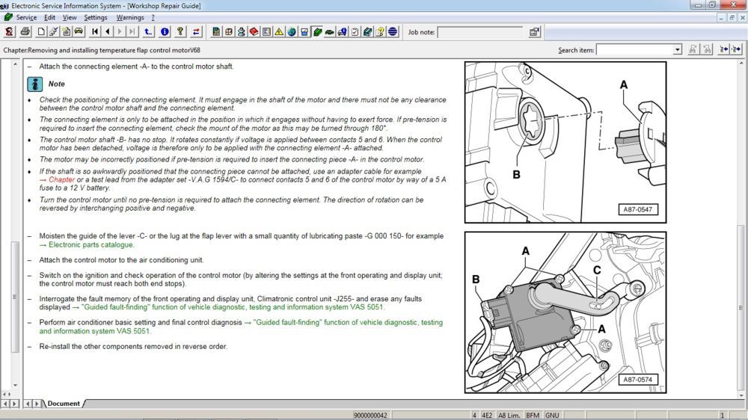The image size is (748, 420).
Task: Click the grey diagram icon beside red book
Action: click(x=267, y=32)
